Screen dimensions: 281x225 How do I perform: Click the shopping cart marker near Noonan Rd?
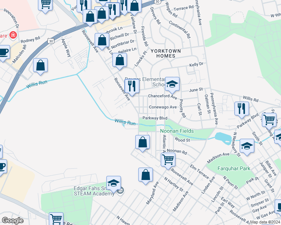pyautogui.click(x=168, y=160)
